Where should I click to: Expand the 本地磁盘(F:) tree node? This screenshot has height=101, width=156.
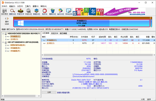pyautogui.click(x=6, y=51)
